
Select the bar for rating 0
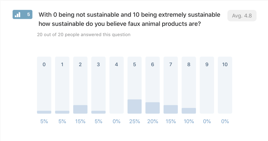[44, 85]
